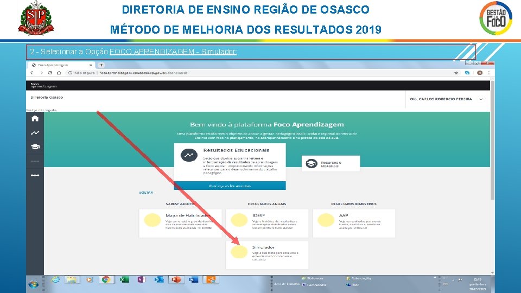The width and height of the screenshot is (521, 293).
Task: Bookmark the page with the star icon
Action: (x=456, y=73)
